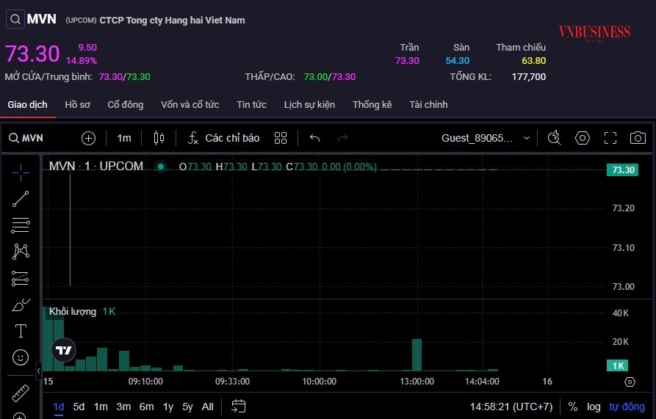Collapse the drawing toolbar with side arrow

[x=38, y=371]
